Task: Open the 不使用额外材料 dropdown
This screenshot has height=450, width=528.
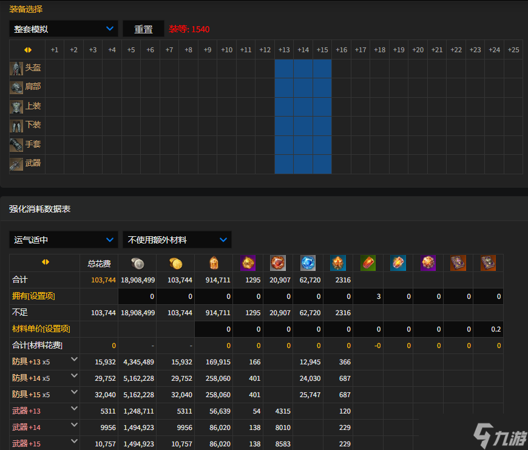Action: [177, 240]
